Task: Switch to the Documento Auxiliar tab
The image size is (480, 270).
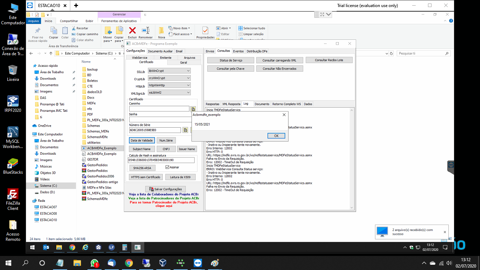Action: click(160, 51)
